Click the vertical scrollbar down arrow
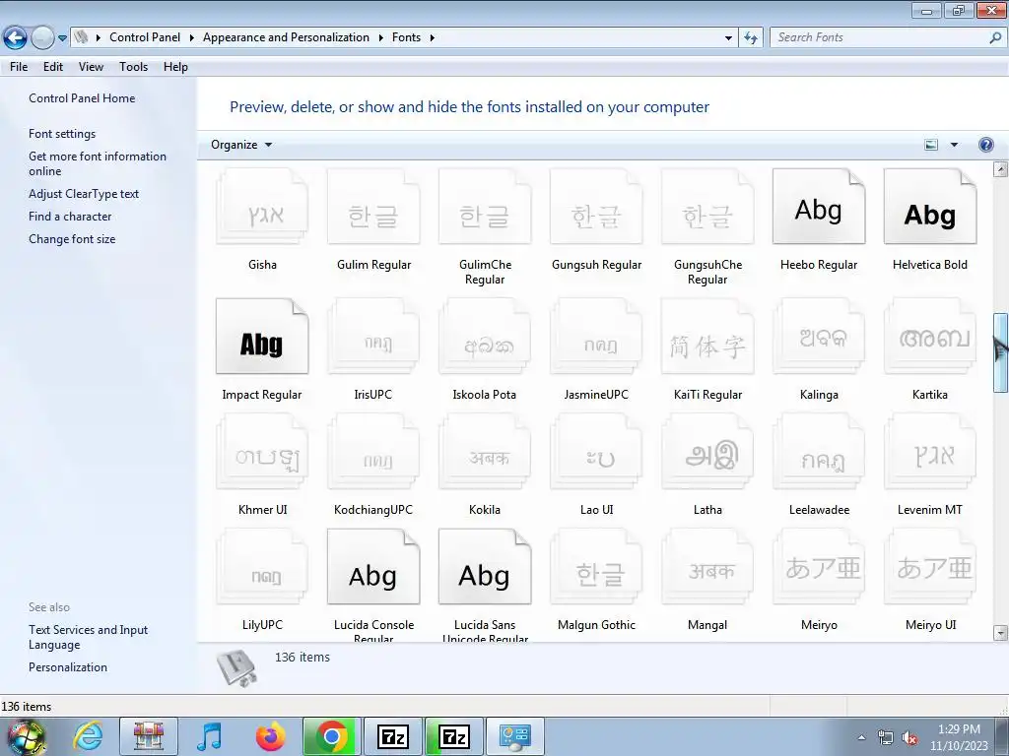 [1000, 633]
